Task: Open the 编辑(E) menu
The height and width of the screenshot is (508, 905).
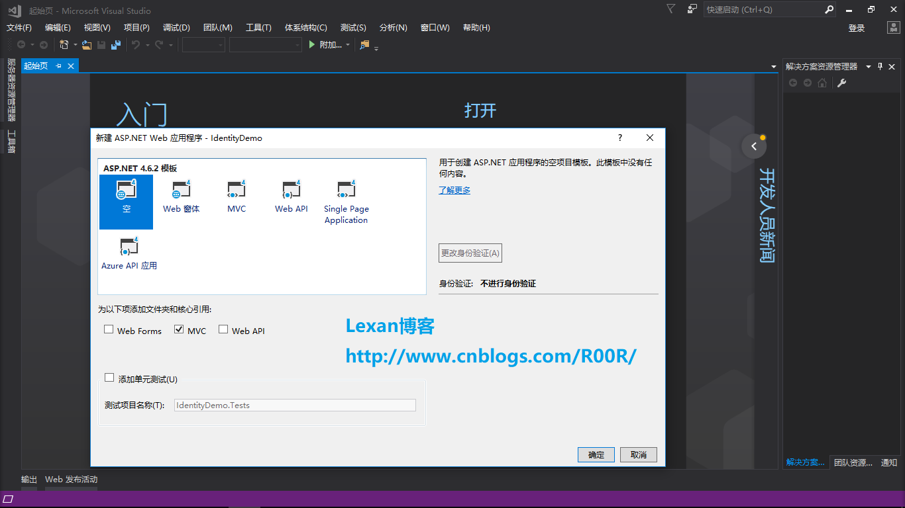Action: (58, 28)
